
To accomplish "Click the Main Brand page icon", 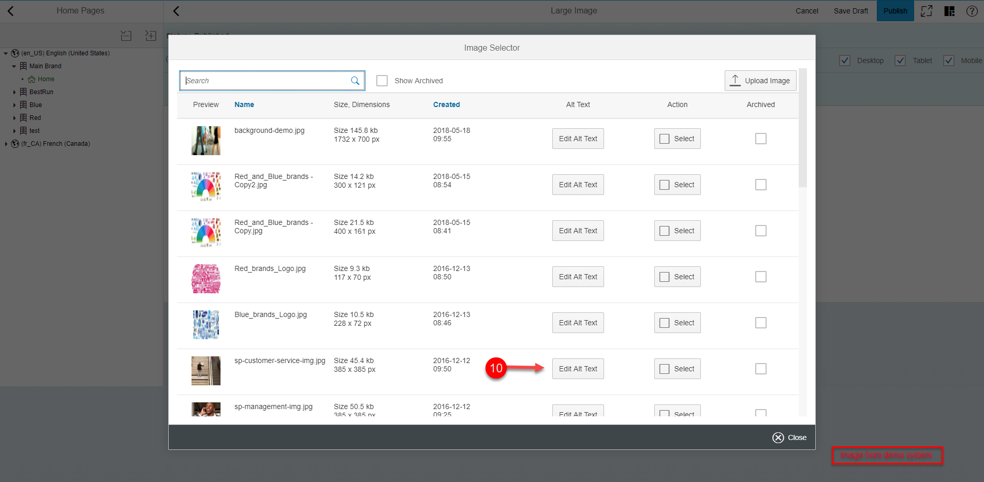I will point(23,66).
